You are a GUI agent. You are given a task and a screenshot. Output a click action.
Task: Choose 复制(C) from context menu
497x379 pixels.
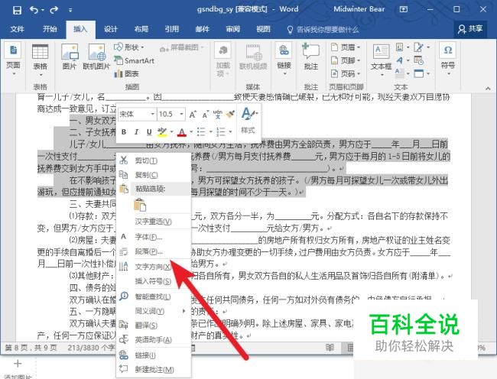(x=154, y=175)
